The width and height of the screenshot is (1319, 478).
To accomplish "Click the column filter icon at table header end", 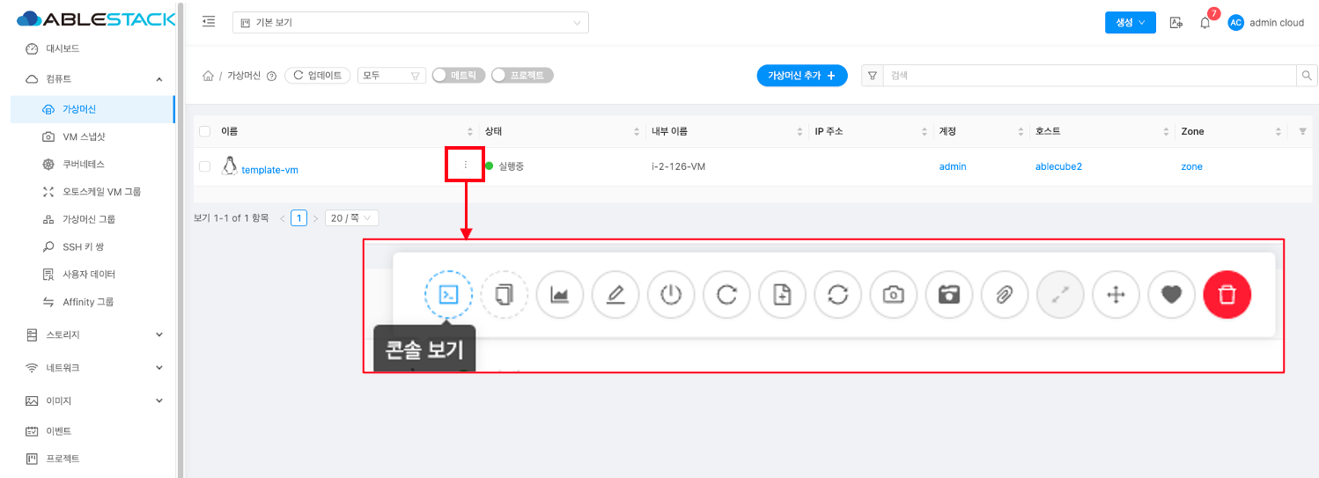I will (1303, 131).
